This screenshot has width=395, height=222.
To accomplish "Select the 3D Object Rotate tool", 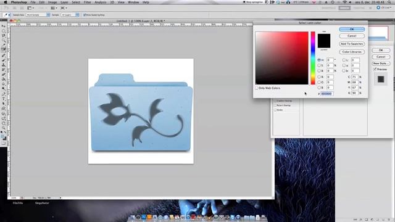I will click(4, 113).
